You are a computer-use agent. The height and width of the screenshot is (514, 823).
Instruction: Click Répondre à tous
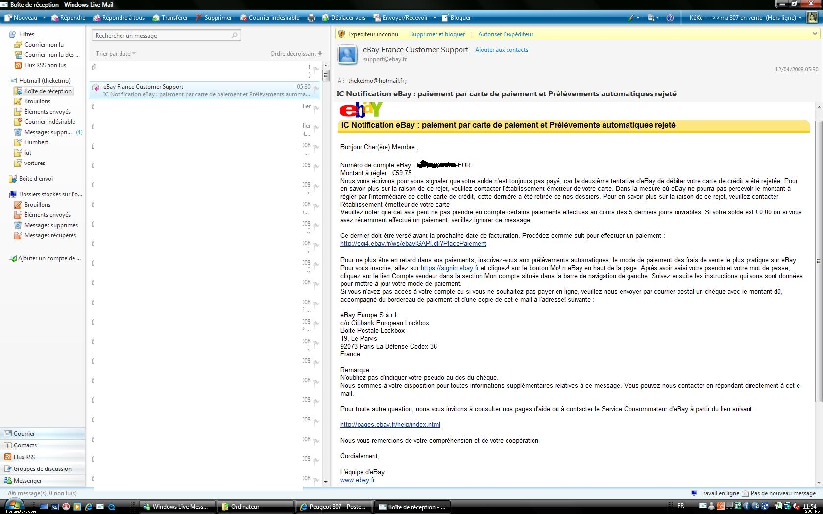119,18
